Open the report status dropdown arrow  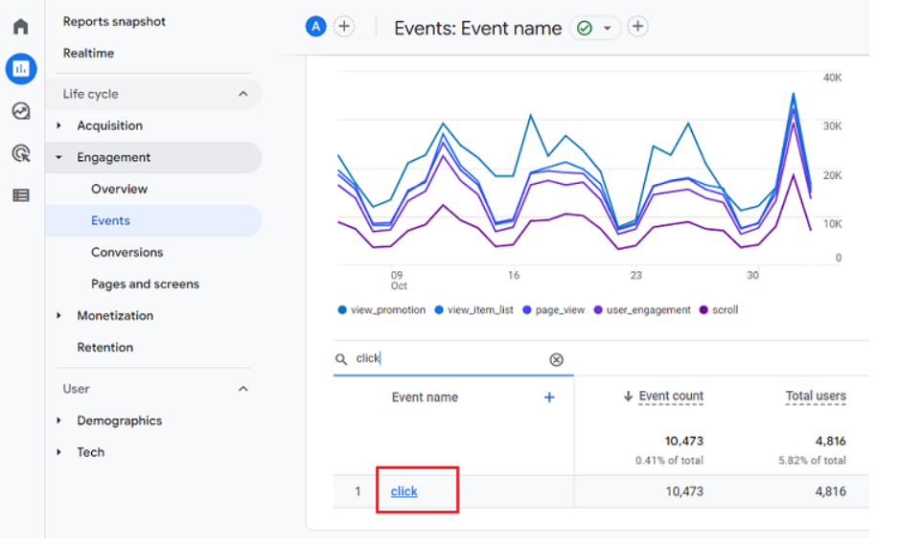click(608, 28)
